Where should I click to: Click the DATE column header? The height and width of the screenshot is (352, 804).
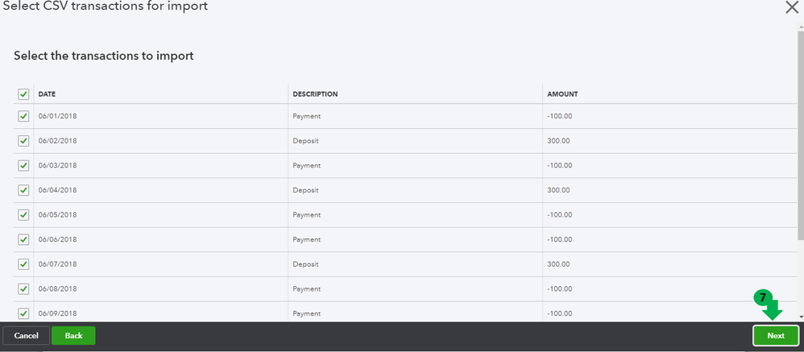[x=47, y=94]
